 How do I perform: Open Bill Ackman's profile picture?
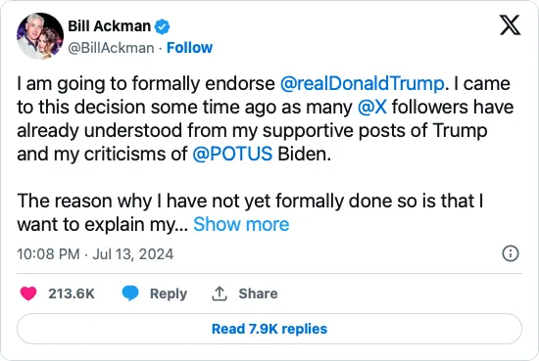click(40, 36)
